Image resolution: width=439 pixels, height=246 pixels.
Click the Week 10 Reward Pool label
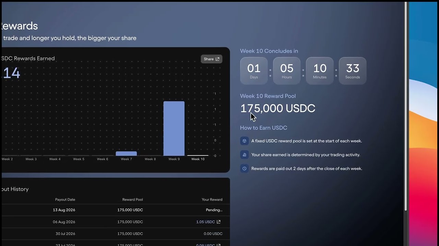click(x=268, y=96)
